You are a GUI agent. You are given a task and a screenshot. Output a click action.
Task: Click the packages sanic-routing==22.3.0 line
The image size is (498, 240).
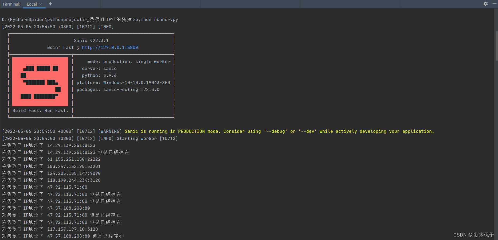click(118, 89)
